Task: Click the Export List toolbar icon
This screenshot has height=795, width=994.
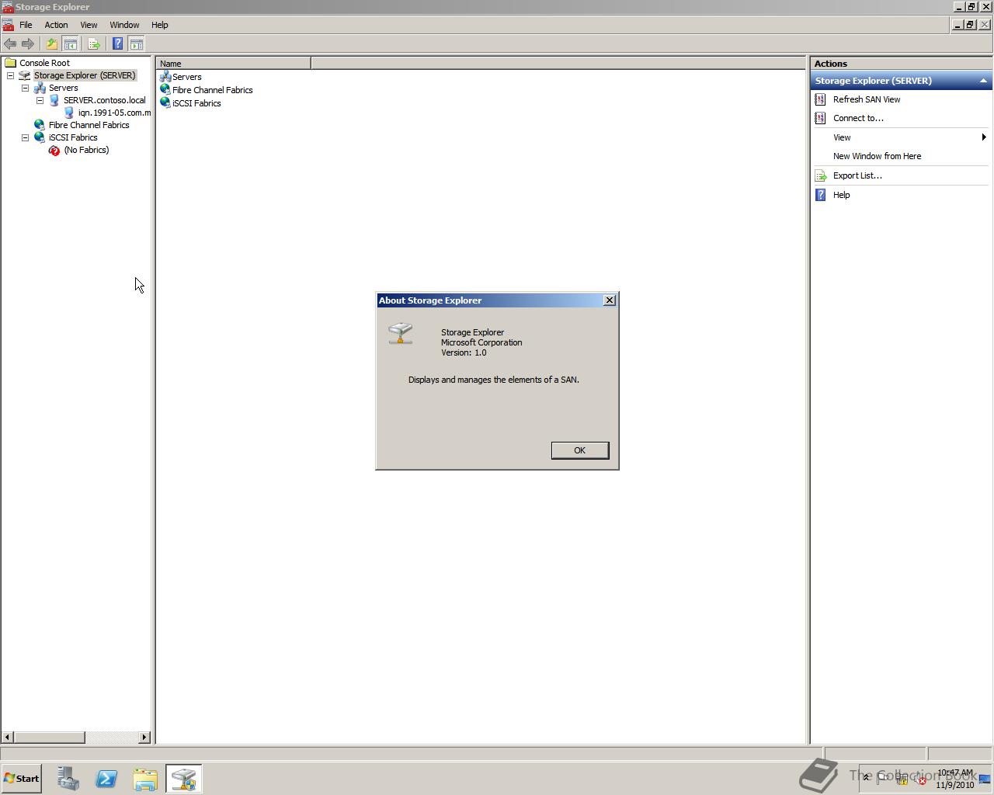Action: (x=94, y=44)
